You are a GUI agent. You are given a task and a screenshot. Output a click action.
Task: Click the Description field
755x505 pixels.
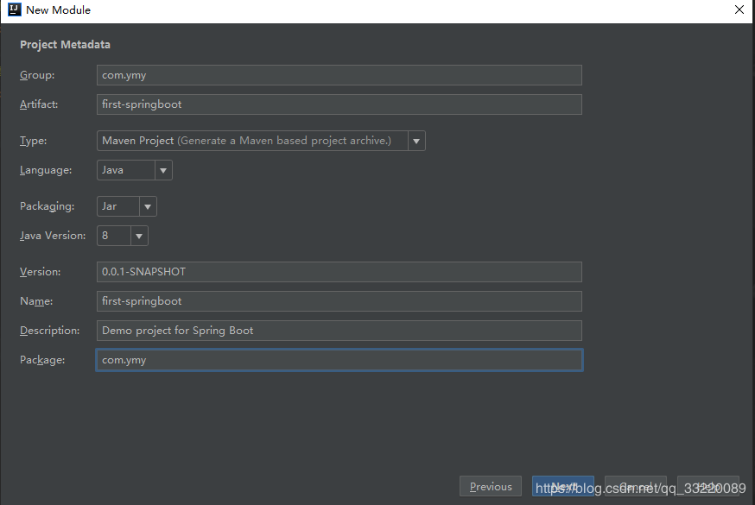[339, 331]
